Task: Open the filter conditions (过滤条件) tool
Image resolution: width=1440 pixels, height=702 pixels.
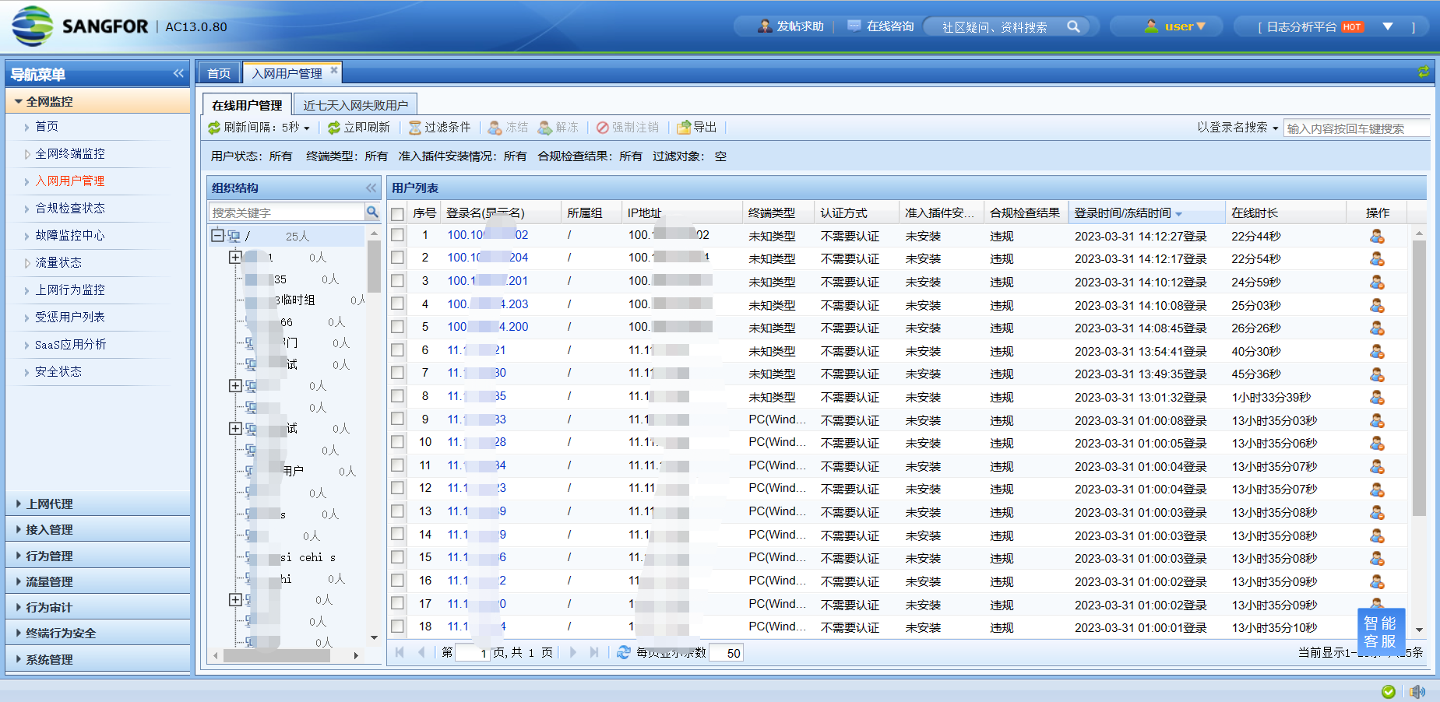Action: [415, 128]
